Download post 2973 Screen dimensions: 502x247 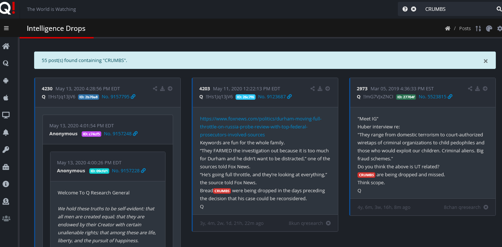point(477,88)
